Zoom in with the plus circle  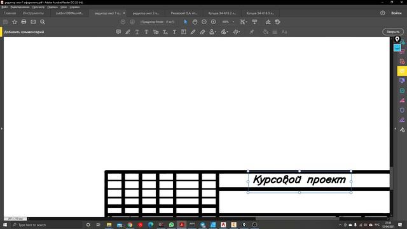(214, 22)
